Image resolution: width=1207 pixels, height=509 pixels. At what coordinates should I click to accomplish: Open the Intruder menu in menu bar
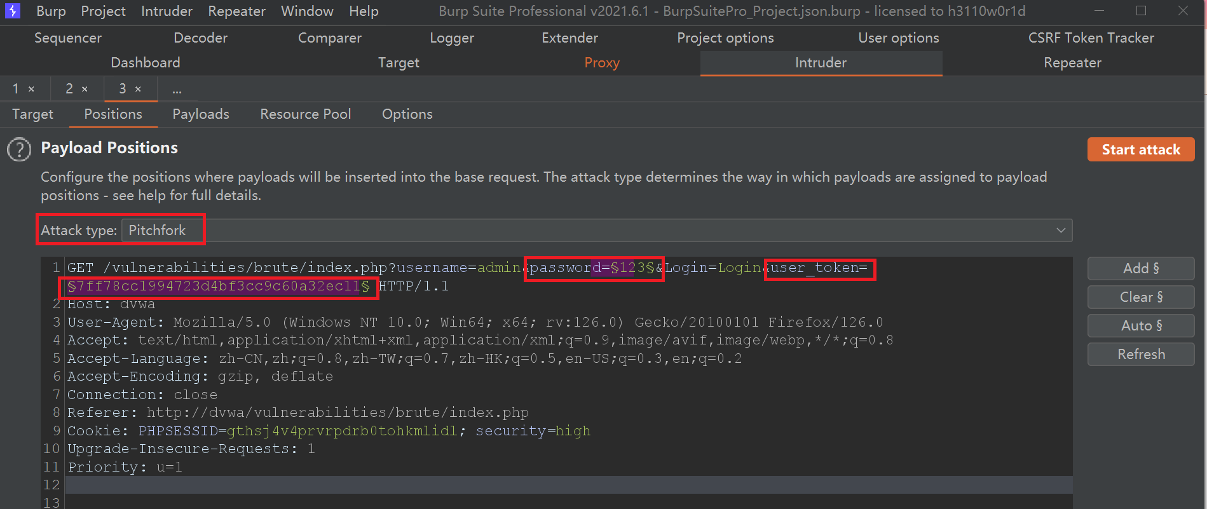(x=167, y=11)
